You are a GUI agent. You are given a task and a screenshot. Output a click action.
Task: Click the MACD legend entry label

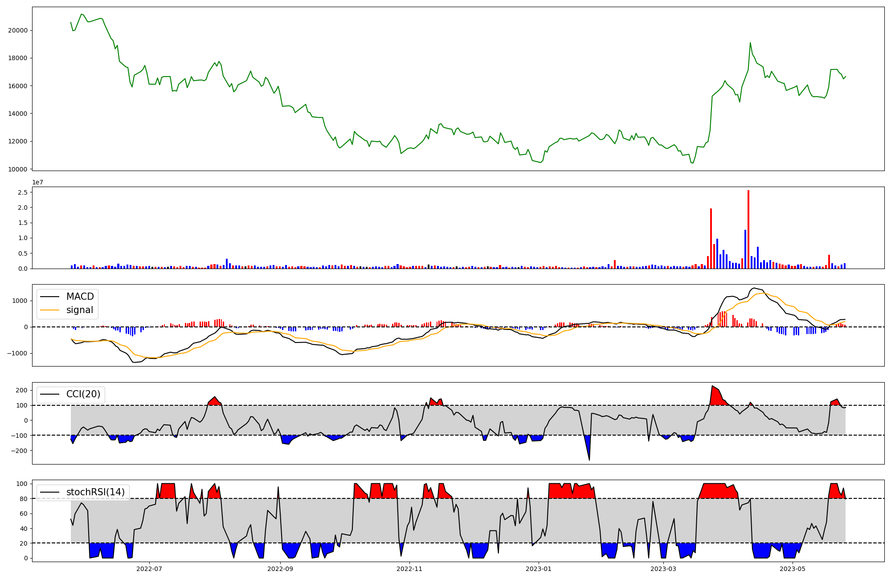click(x=80, y=297)
